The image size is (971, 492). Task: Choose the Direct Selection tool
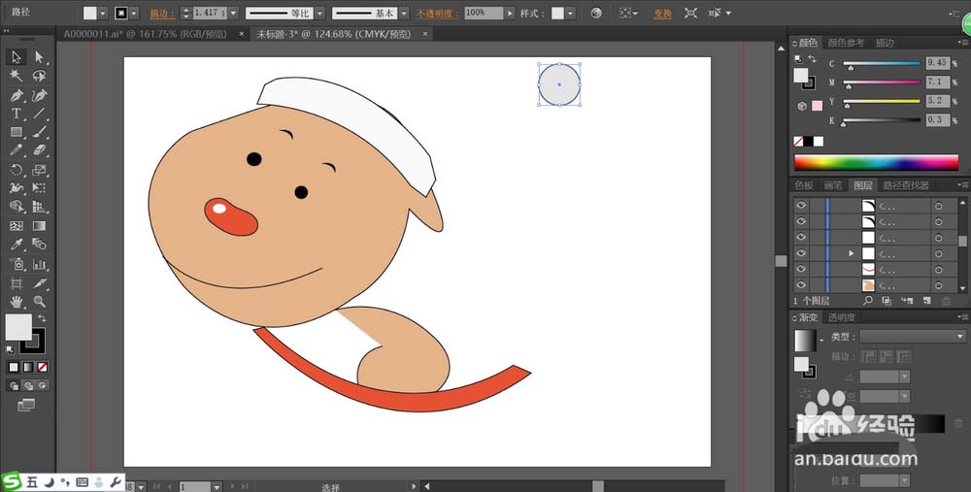[x=40, y=58]
